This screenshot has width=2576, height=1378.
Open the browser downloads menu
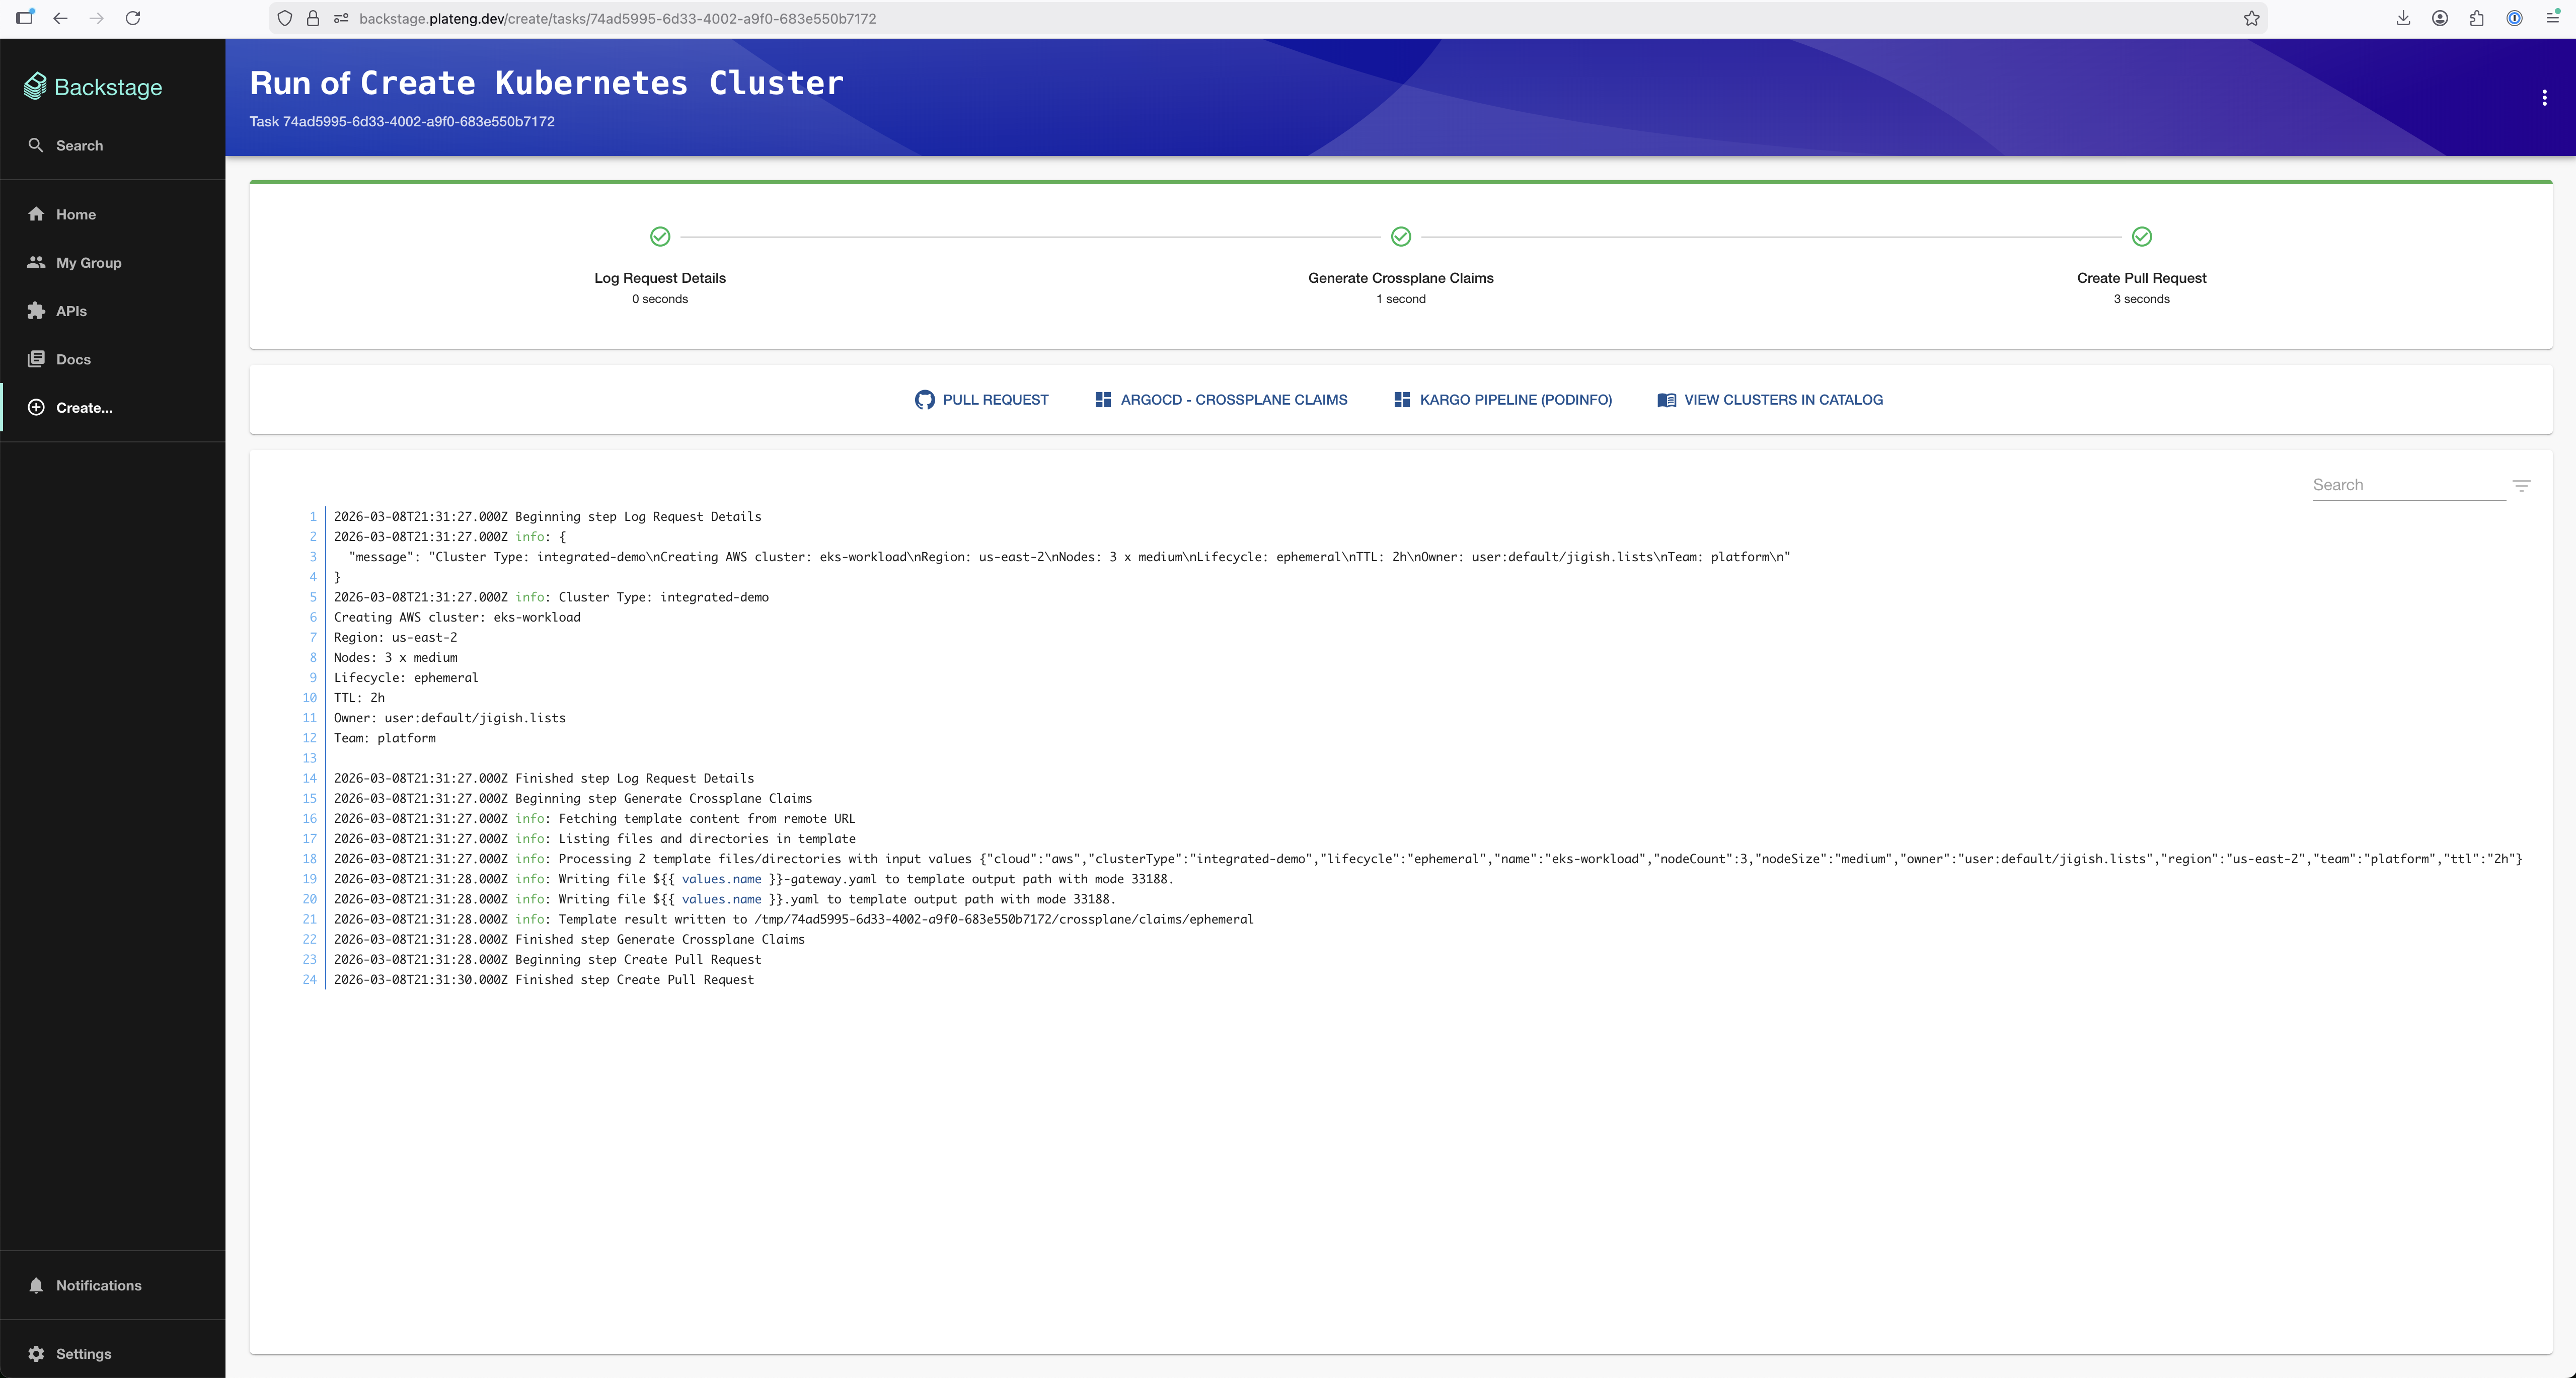click(x=2403, y=18)
